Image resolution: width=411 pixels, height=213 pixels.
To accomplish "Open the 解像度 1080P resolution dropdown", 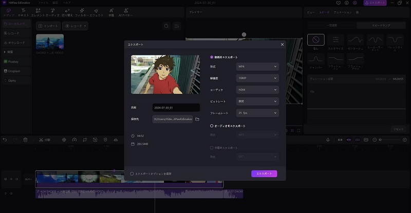I will 257,78.
